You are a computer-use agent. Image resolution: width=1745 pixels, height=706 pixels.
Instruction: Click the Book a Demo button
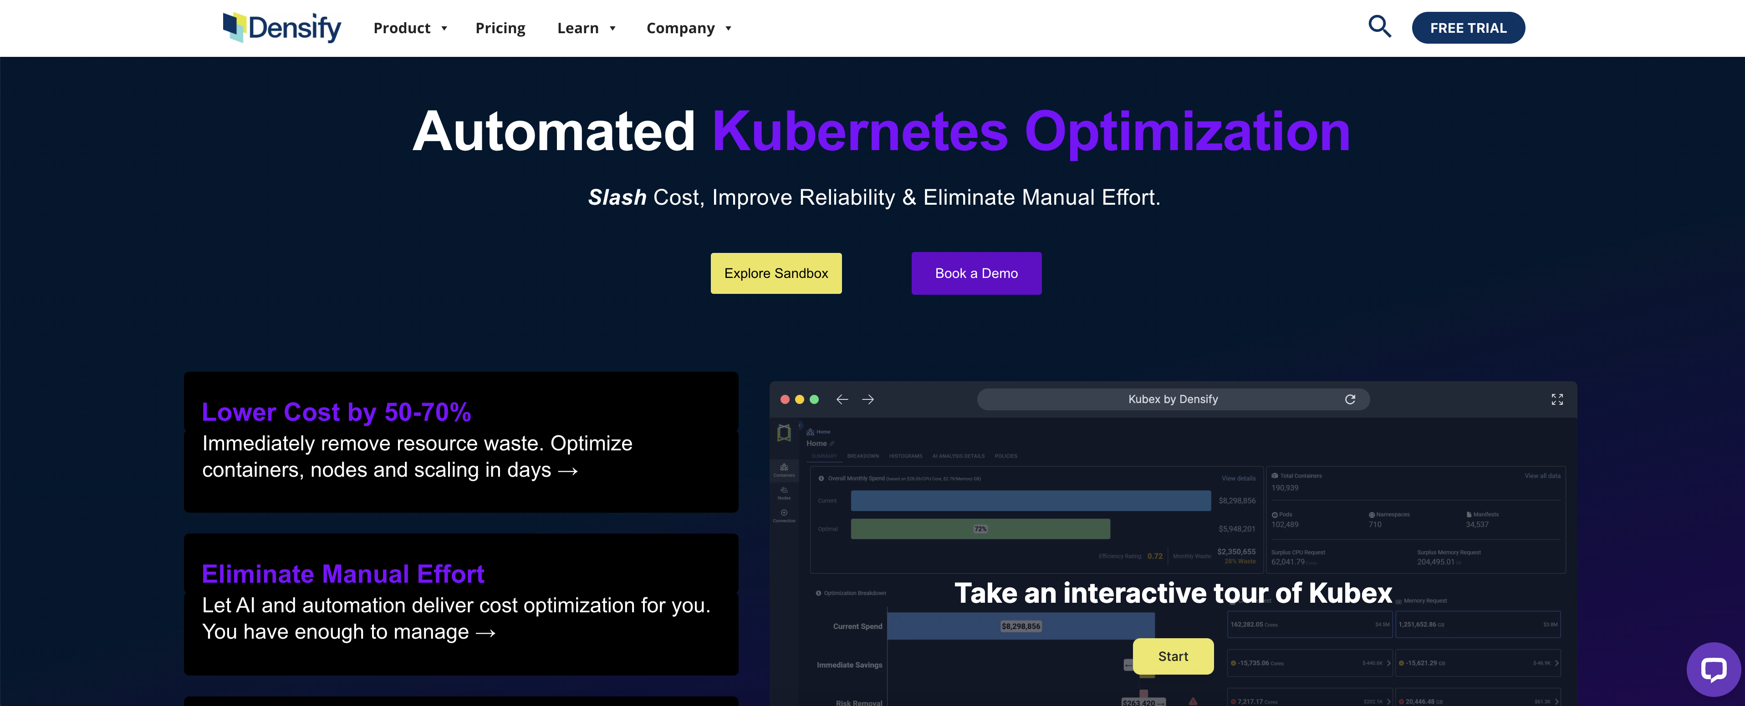click(976, 273)
